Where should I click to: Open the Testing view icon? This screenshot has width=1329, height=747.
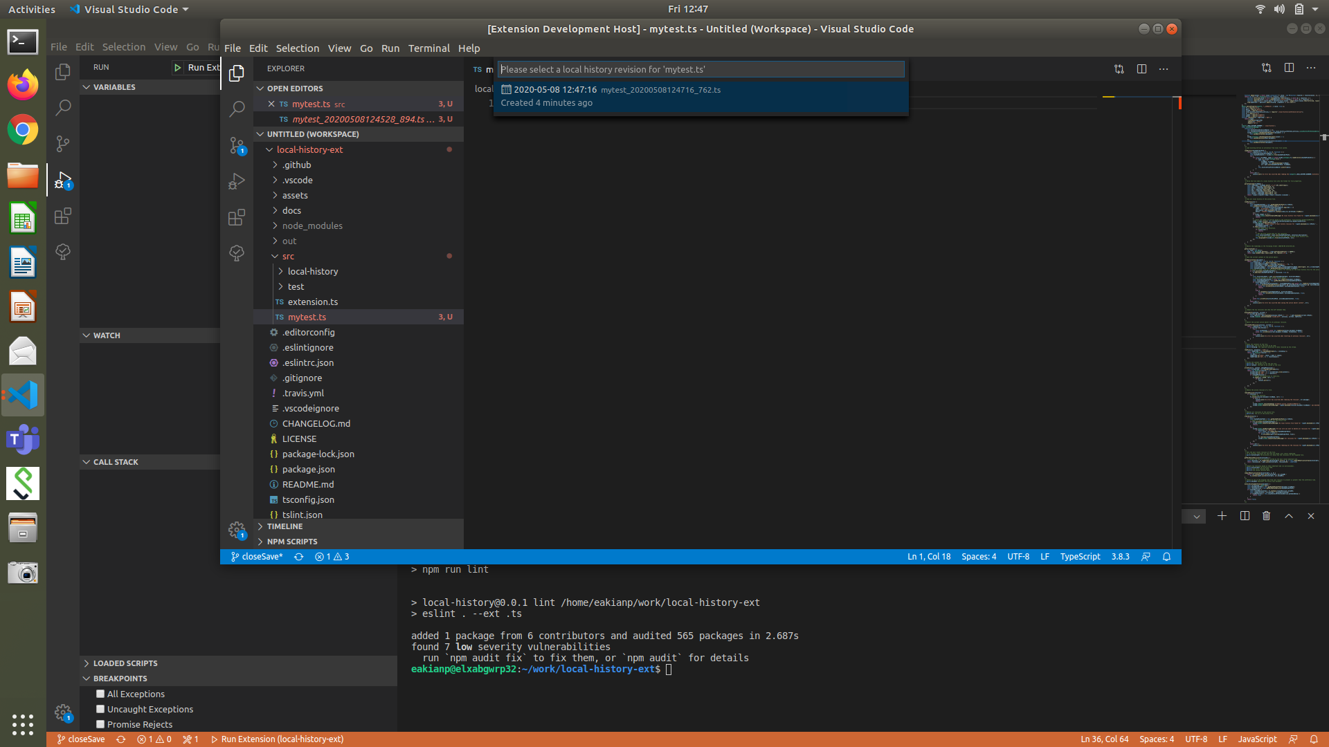[x=237, y=252]
